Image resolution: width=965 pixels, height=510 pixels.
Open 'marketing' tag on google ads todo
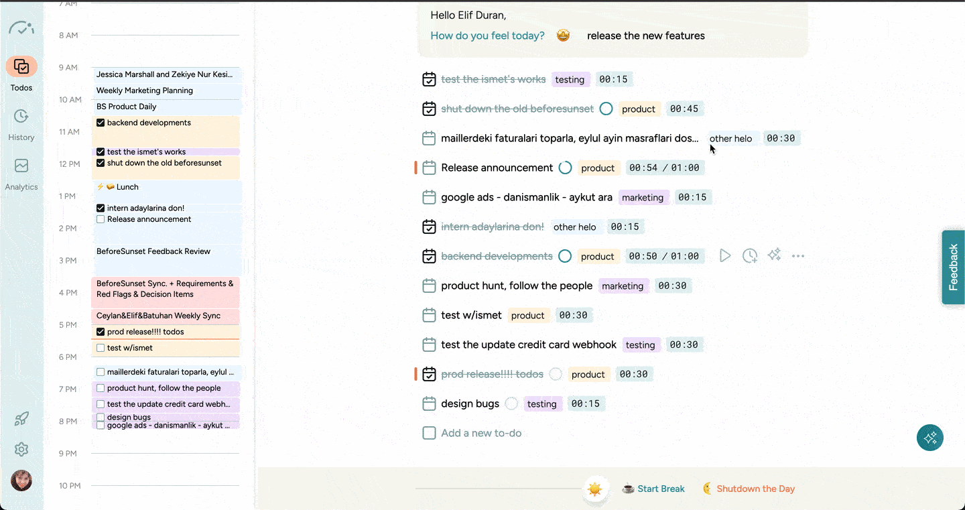pyautogui.click(x=642, y=198)
